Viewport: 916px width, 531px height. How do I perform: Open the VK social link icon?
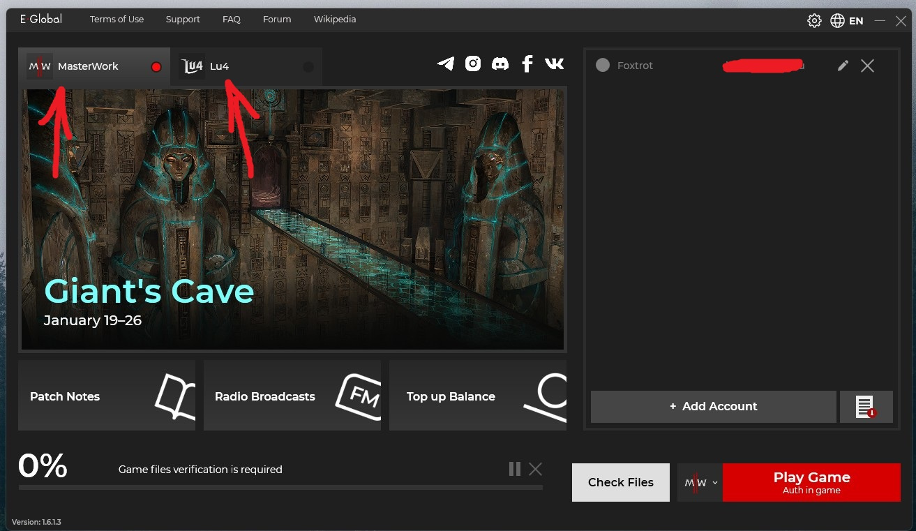point(555,64)
